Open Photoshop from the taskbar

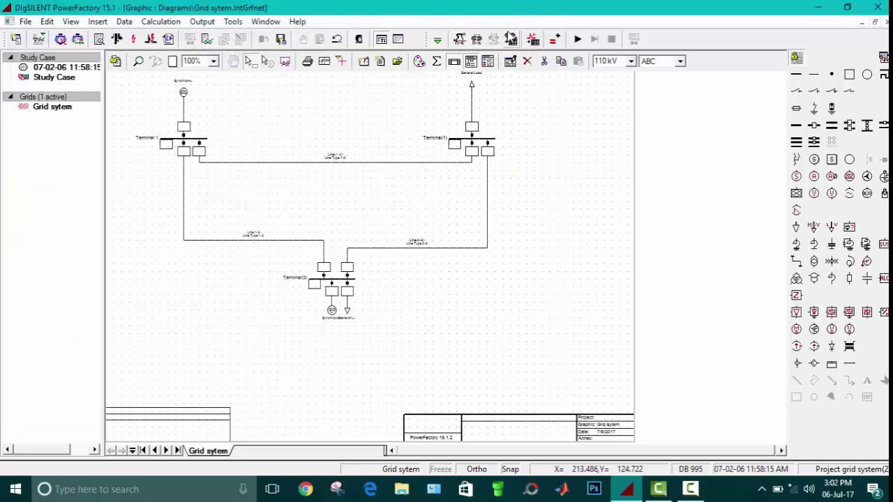coord(594,489)
